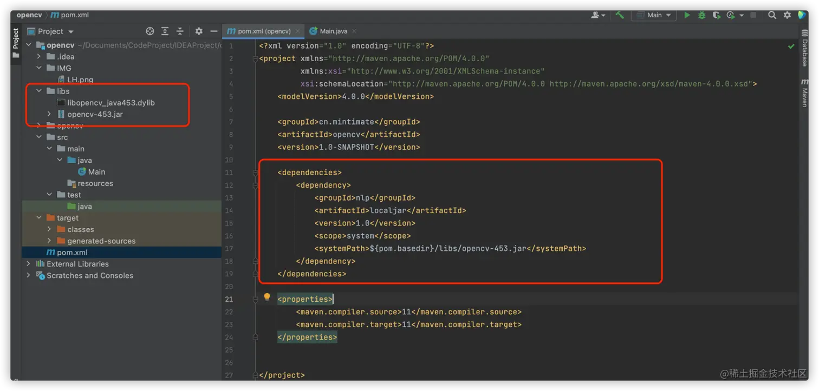This screenshot has height=391, width=819.
Task: Open the Project view selector dropdown
Action: coord(51,31)
